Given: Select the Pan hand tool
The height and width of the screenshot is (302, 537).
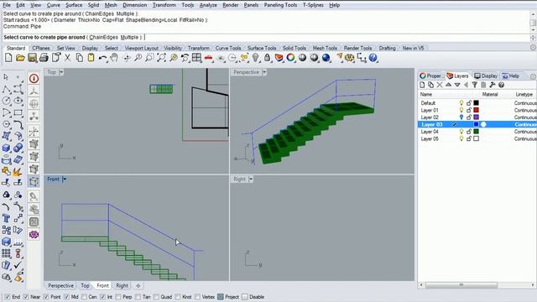Looking at the screenshot, I should [114, 58].
